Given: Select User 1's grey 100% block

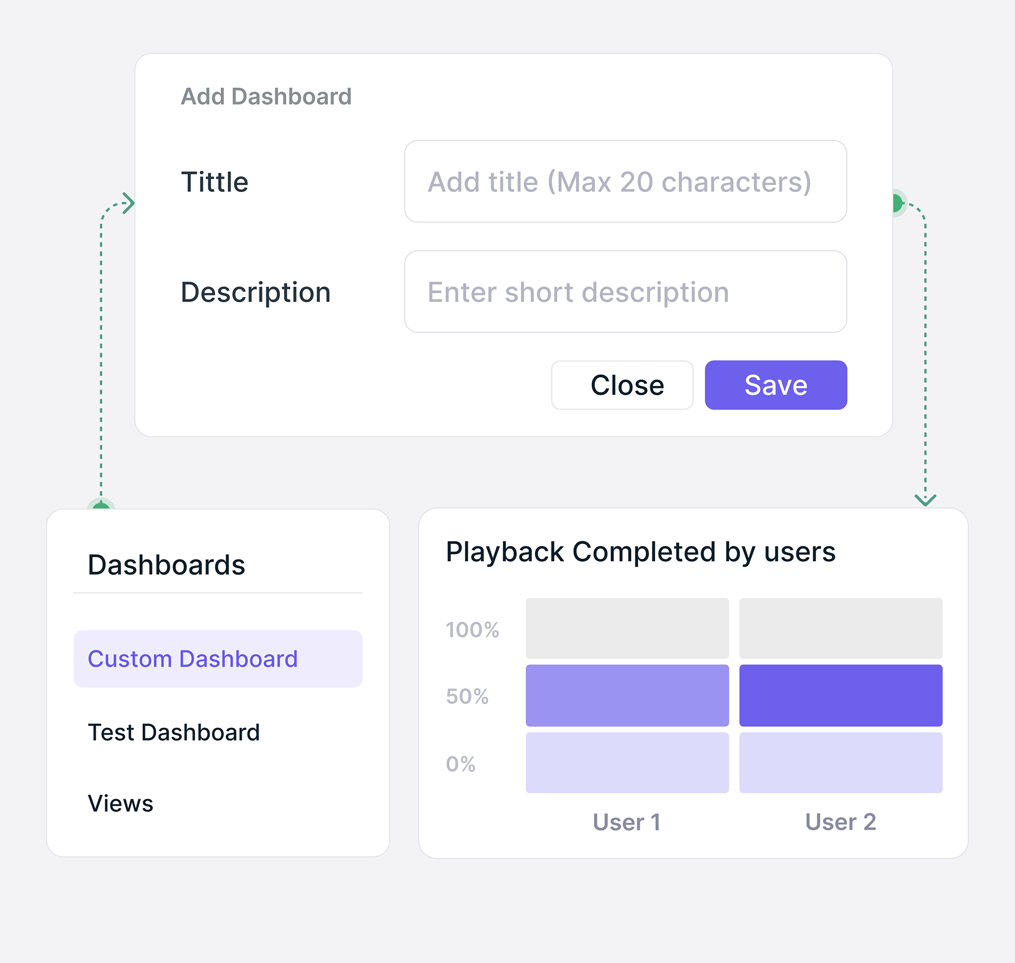Looking at the screenshot, I should tap(627, 628).
